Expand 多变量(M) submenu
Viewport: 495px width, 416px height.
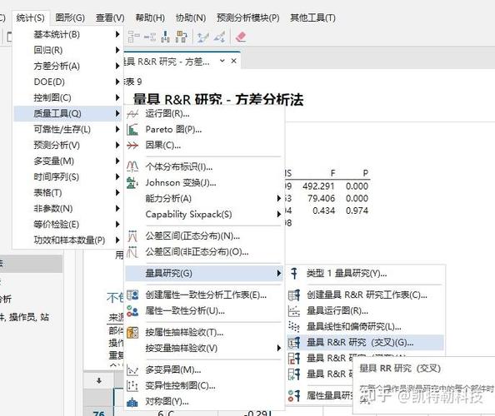(67, 161)
